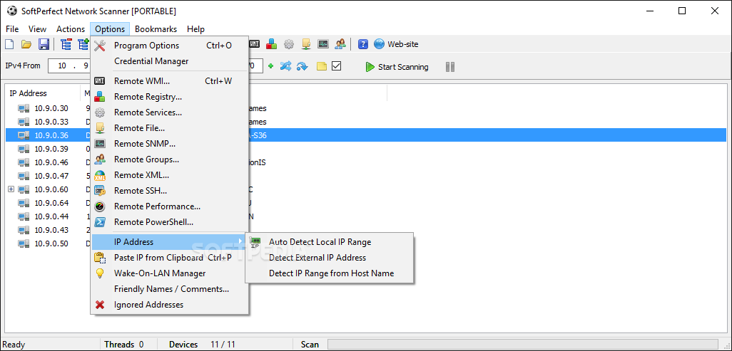
Task: Choose Remote SSH... from the menu
Action: click(x=169, y=191)
